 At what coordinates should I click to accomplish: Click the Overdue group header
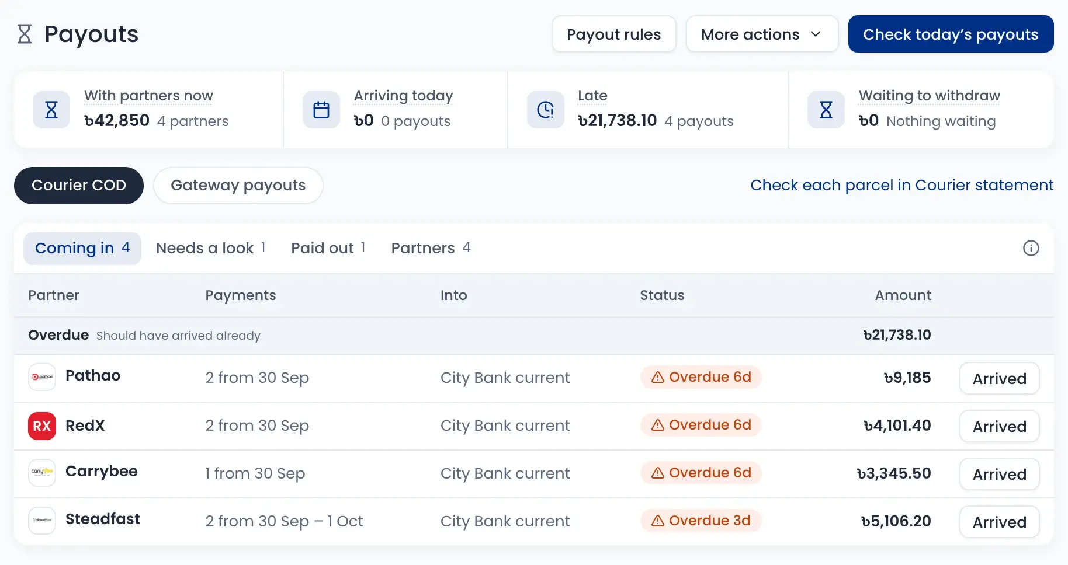pos(534,336)
